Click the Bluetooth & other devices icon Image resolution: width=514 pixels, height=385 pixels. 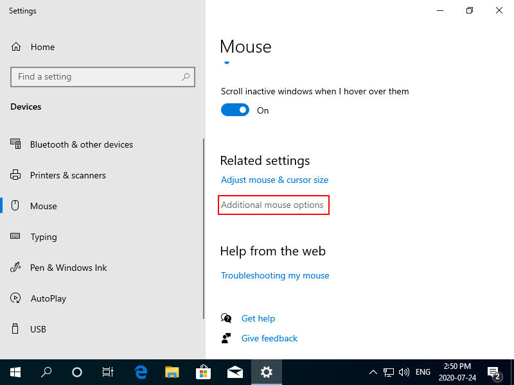[x=16, y=144]
